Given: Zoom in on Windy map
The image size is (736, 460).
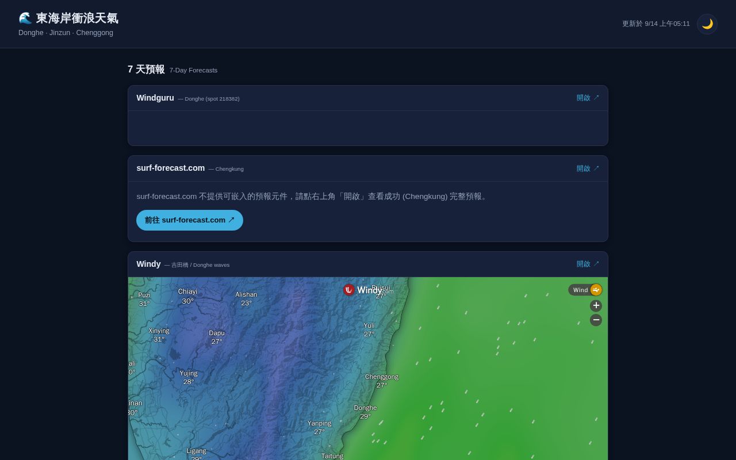Looking at the screenshot, I should tap(596, 305).
